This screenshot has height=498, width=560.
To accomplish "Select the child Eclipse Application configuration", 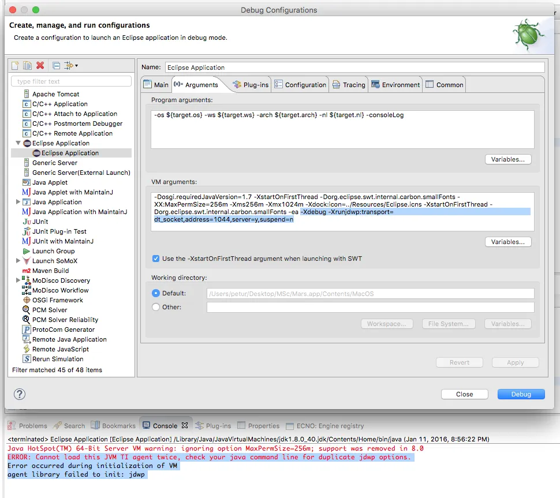I will [71, 153].
